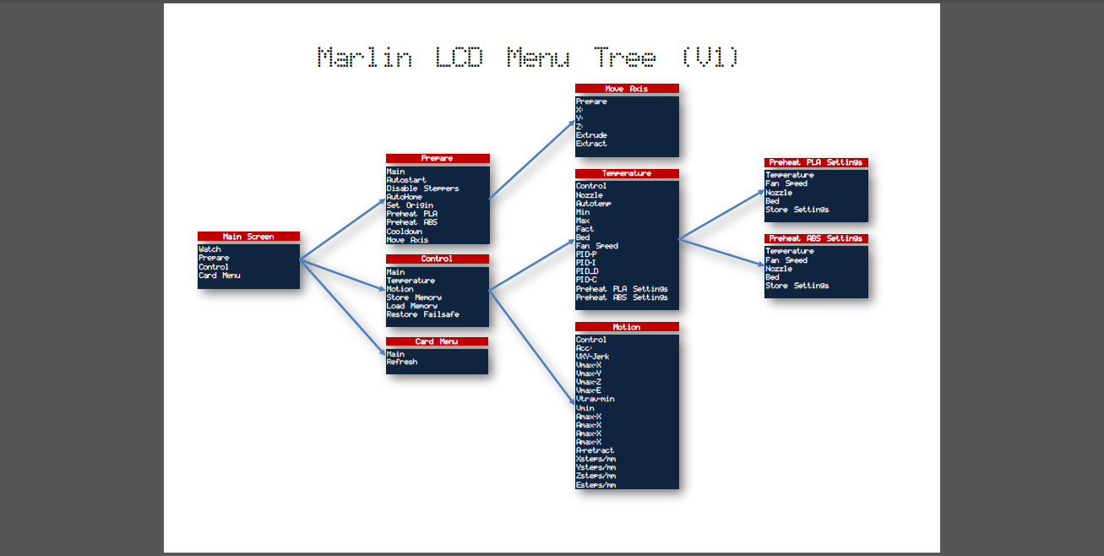Click "AutoHome" in the Prepare box
1104x556 pixels.
pos(404,197)
